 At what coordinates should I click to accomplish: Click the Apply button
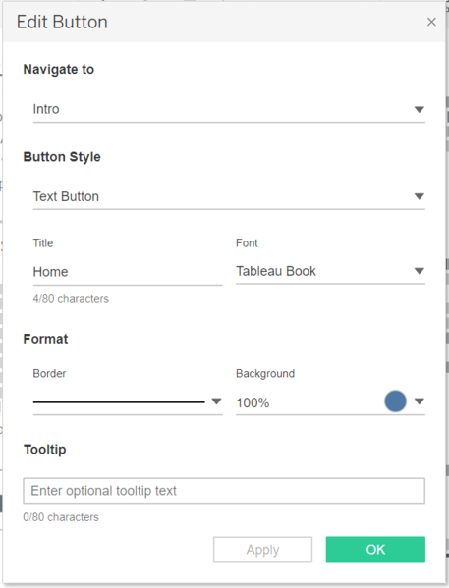(262, 550)
